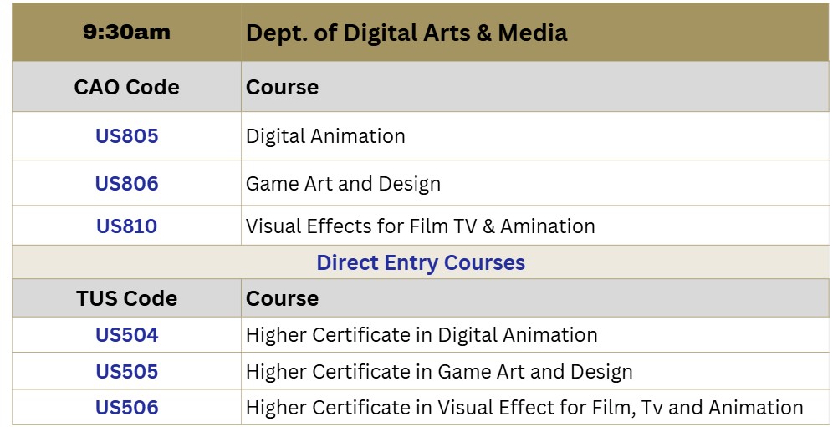
Task: Click the Course header in TUS section
Action: [282, 298]
